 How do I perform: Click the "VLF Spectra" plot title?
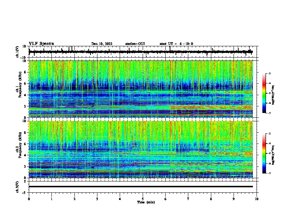pos(41,44)
